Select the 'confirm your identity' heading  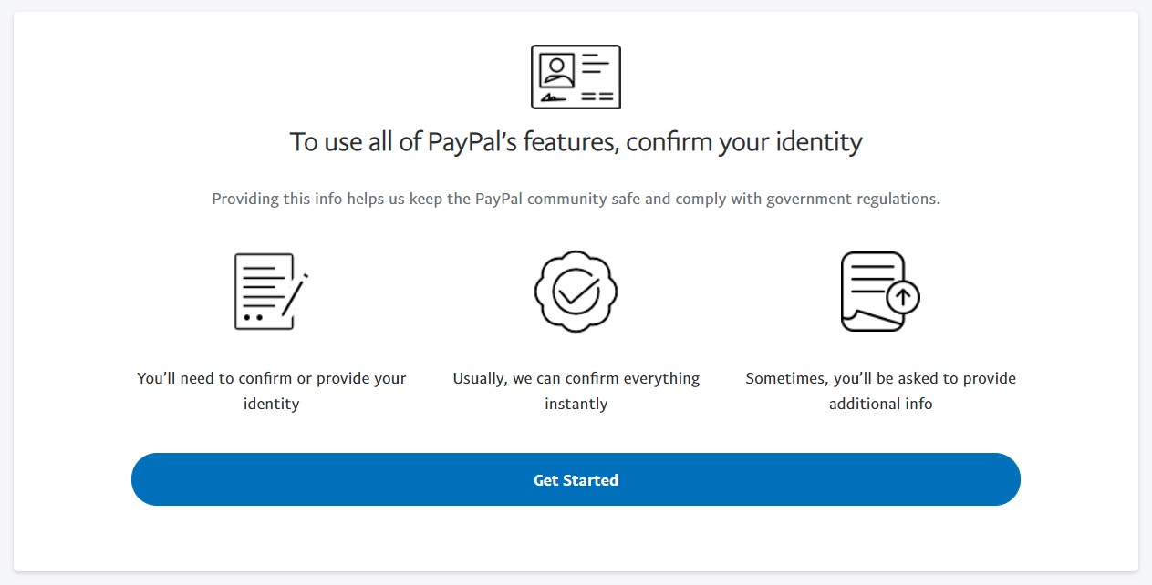(576, 142)
